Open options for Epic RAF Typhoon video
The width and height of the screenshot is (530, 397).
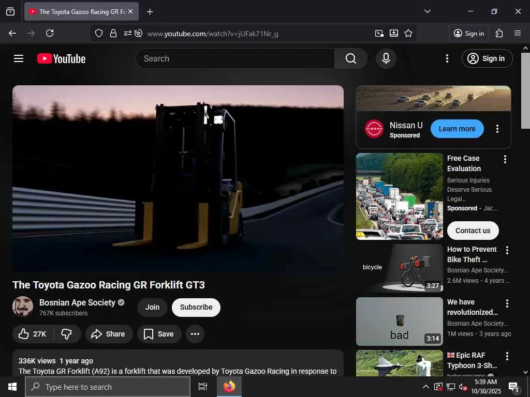pyautogui.click(x=507, y=356)
